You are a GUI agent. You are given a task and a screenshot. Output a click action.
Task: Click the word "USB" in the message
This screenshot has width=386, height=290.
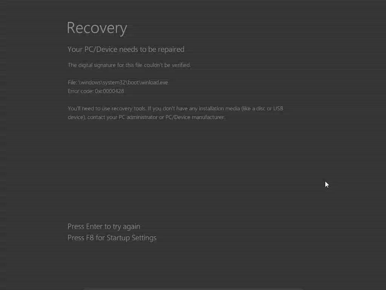click(x=278, y=108)
